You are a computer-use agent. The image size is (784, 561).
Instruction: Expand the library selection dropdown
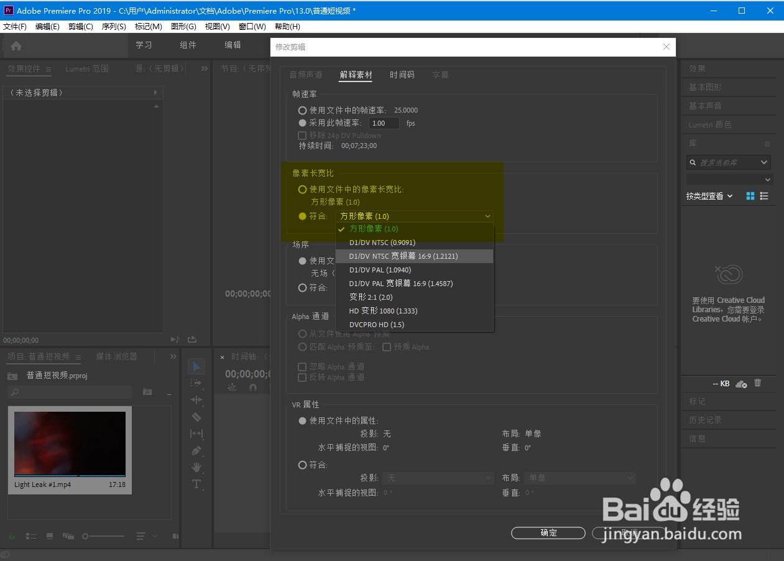(729, 179)
